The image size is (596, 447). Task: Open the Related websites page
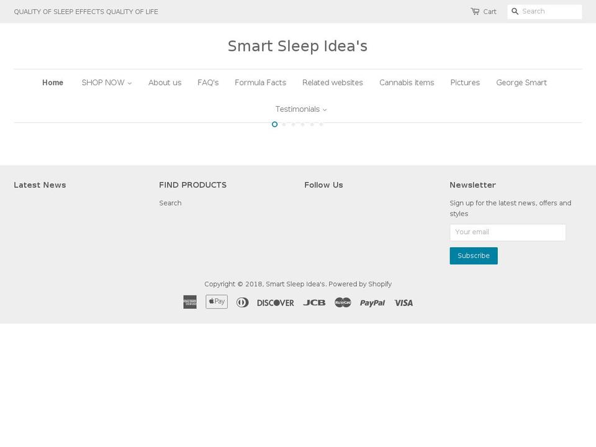pos(333,83)
